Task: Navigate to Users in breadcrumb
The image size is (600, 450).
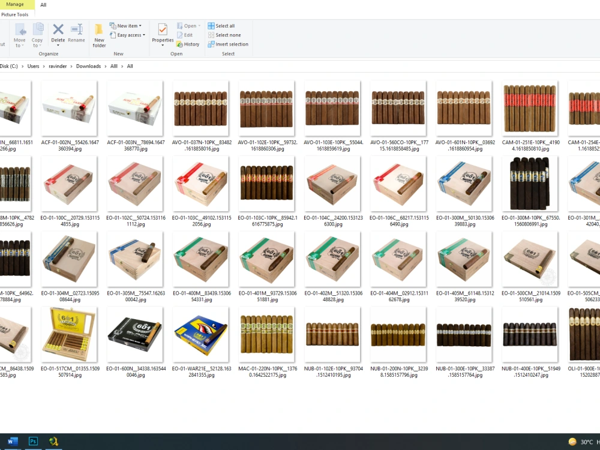Action: (33, 66)
